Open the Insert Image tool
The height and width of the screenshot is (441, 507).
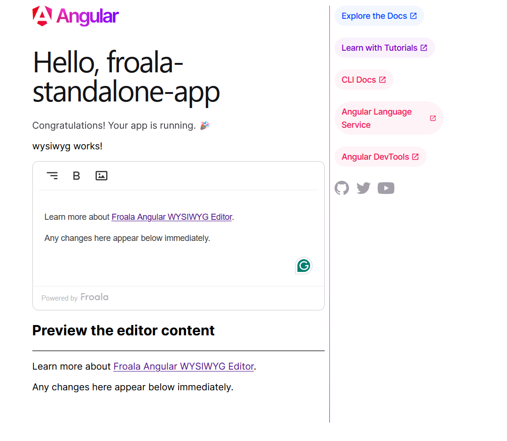tap(101, 175)
